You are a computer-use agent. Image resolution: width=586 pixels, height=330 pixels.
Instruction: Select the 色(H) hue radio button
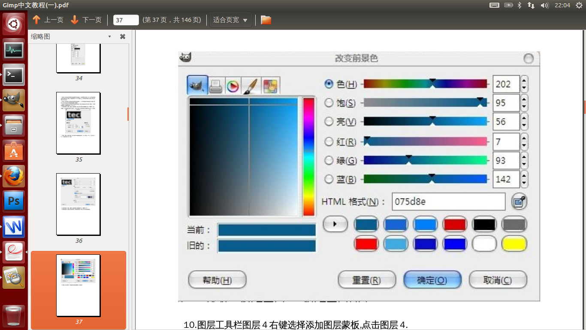tap(329, 84)
